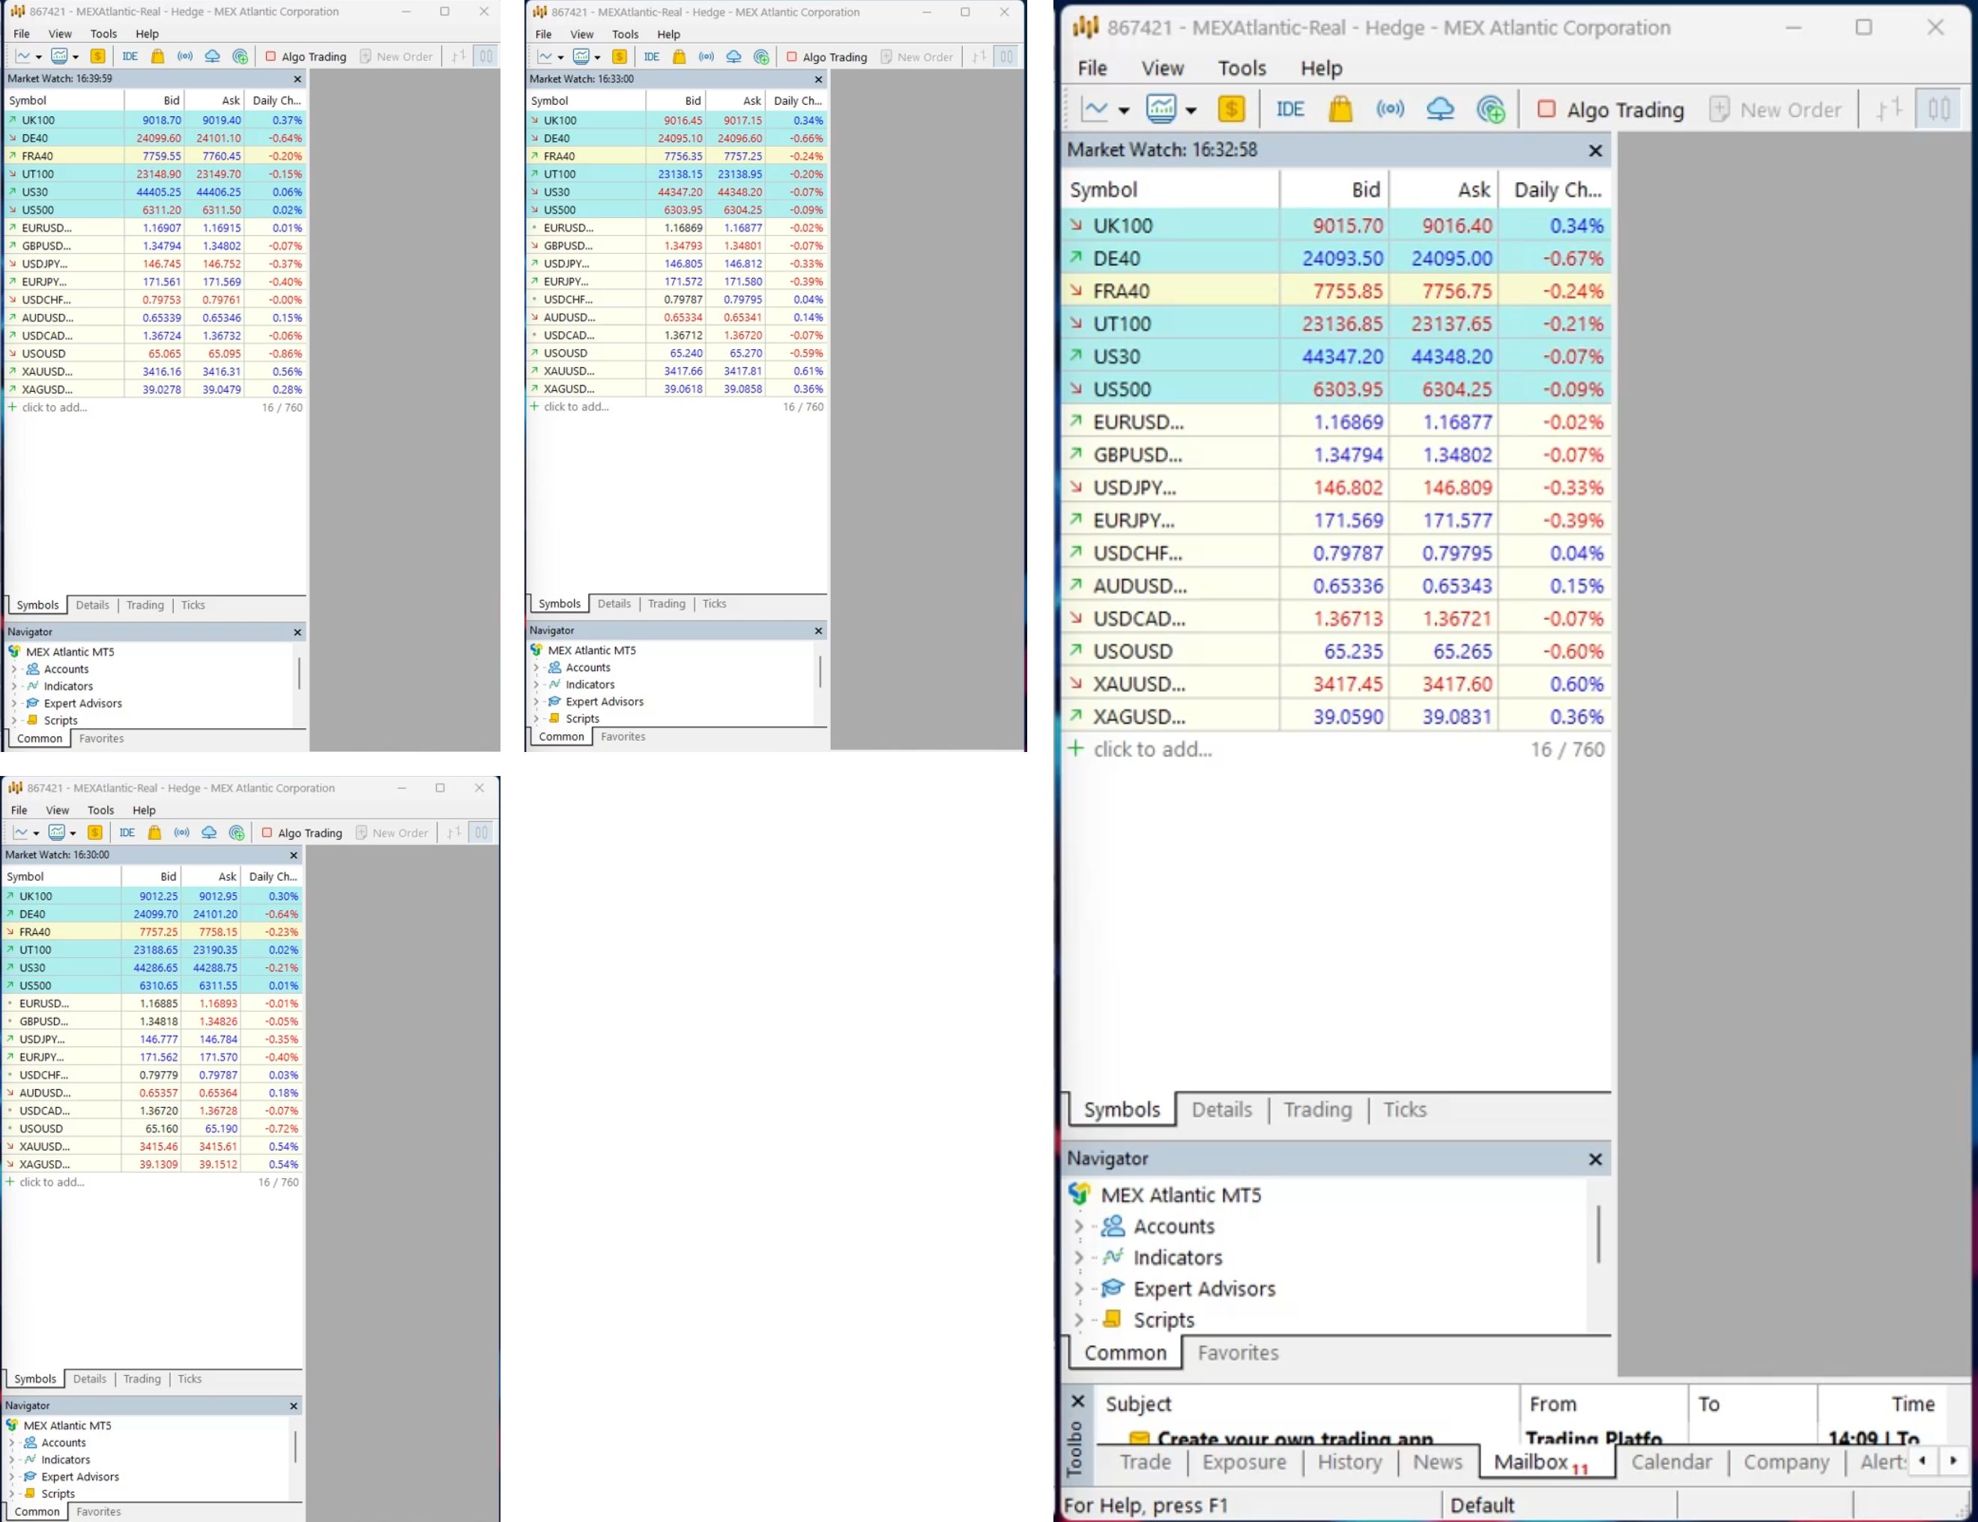
Task: Toggle Algo Trading in 16:33:00 window
Action: click(826, 56)
